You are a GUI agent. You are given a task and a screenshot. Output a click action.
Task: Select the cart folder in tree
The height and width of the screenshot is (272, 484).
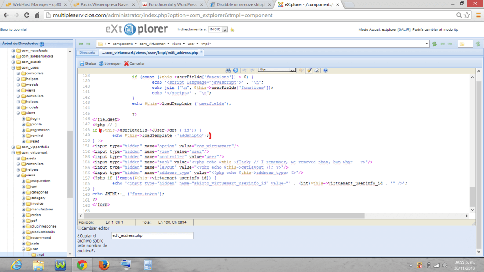pos(34,187)
